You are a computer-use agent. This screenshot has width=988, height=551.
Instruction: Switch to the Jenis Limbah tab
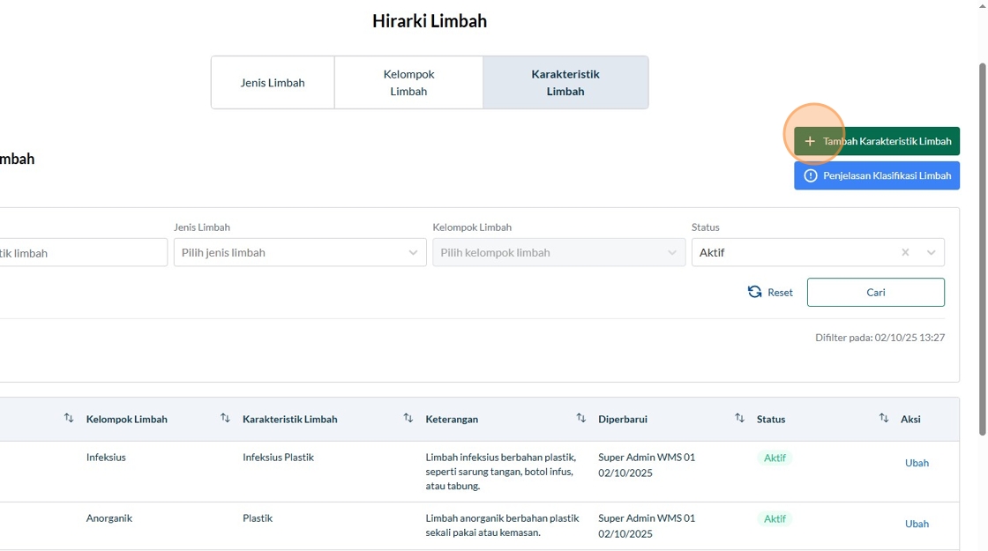[x=273, y=83]
